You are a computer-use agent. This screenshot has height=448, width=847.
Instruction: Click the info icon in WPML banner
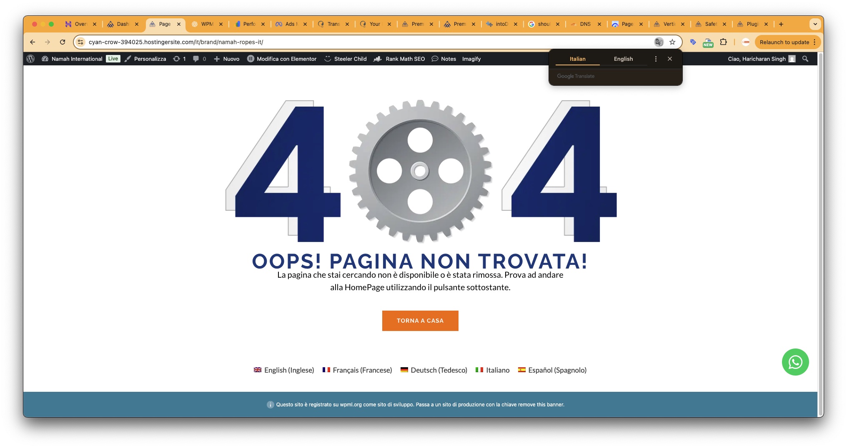270,405
